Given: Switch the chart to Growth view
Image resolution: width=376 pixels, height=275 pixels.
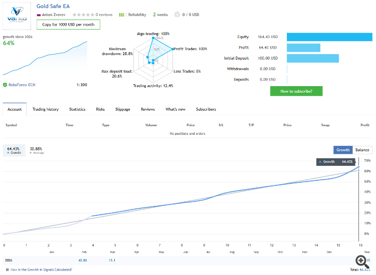Looking at the screenshot, I should (x=343, y=150).
